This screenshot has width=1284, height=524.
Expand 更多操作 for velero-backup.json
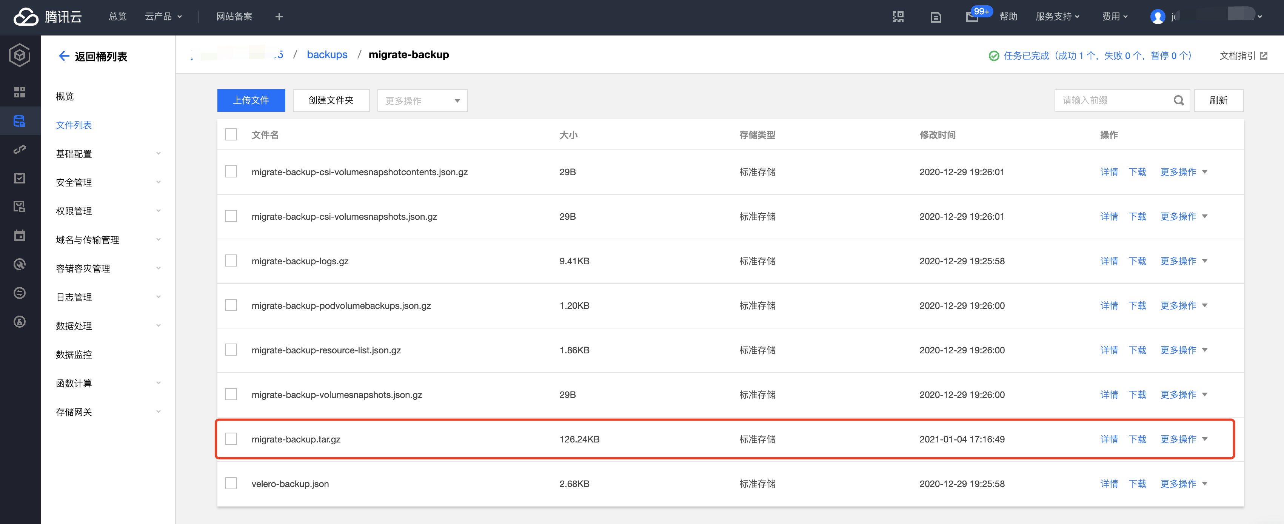coord(1183,484)
